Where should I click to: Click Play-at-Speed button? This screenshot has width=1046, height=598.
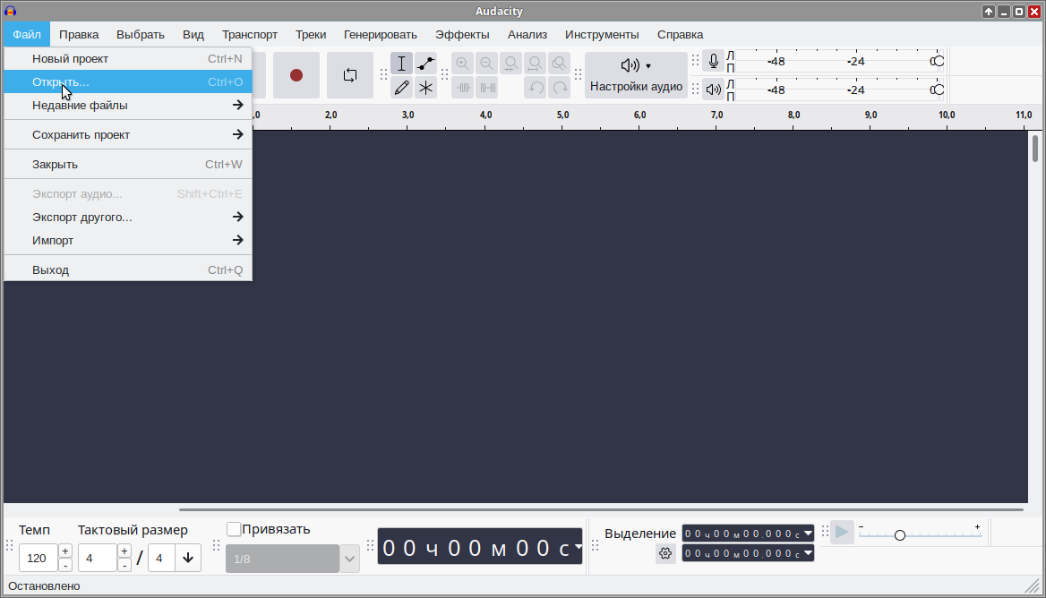point(842,532)
